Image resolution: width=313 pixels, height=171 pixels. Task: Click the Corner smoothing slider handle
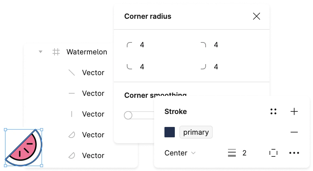128,115
